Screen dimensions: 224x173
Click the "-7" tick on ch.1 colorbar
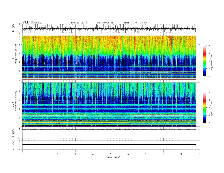point(209,76)
